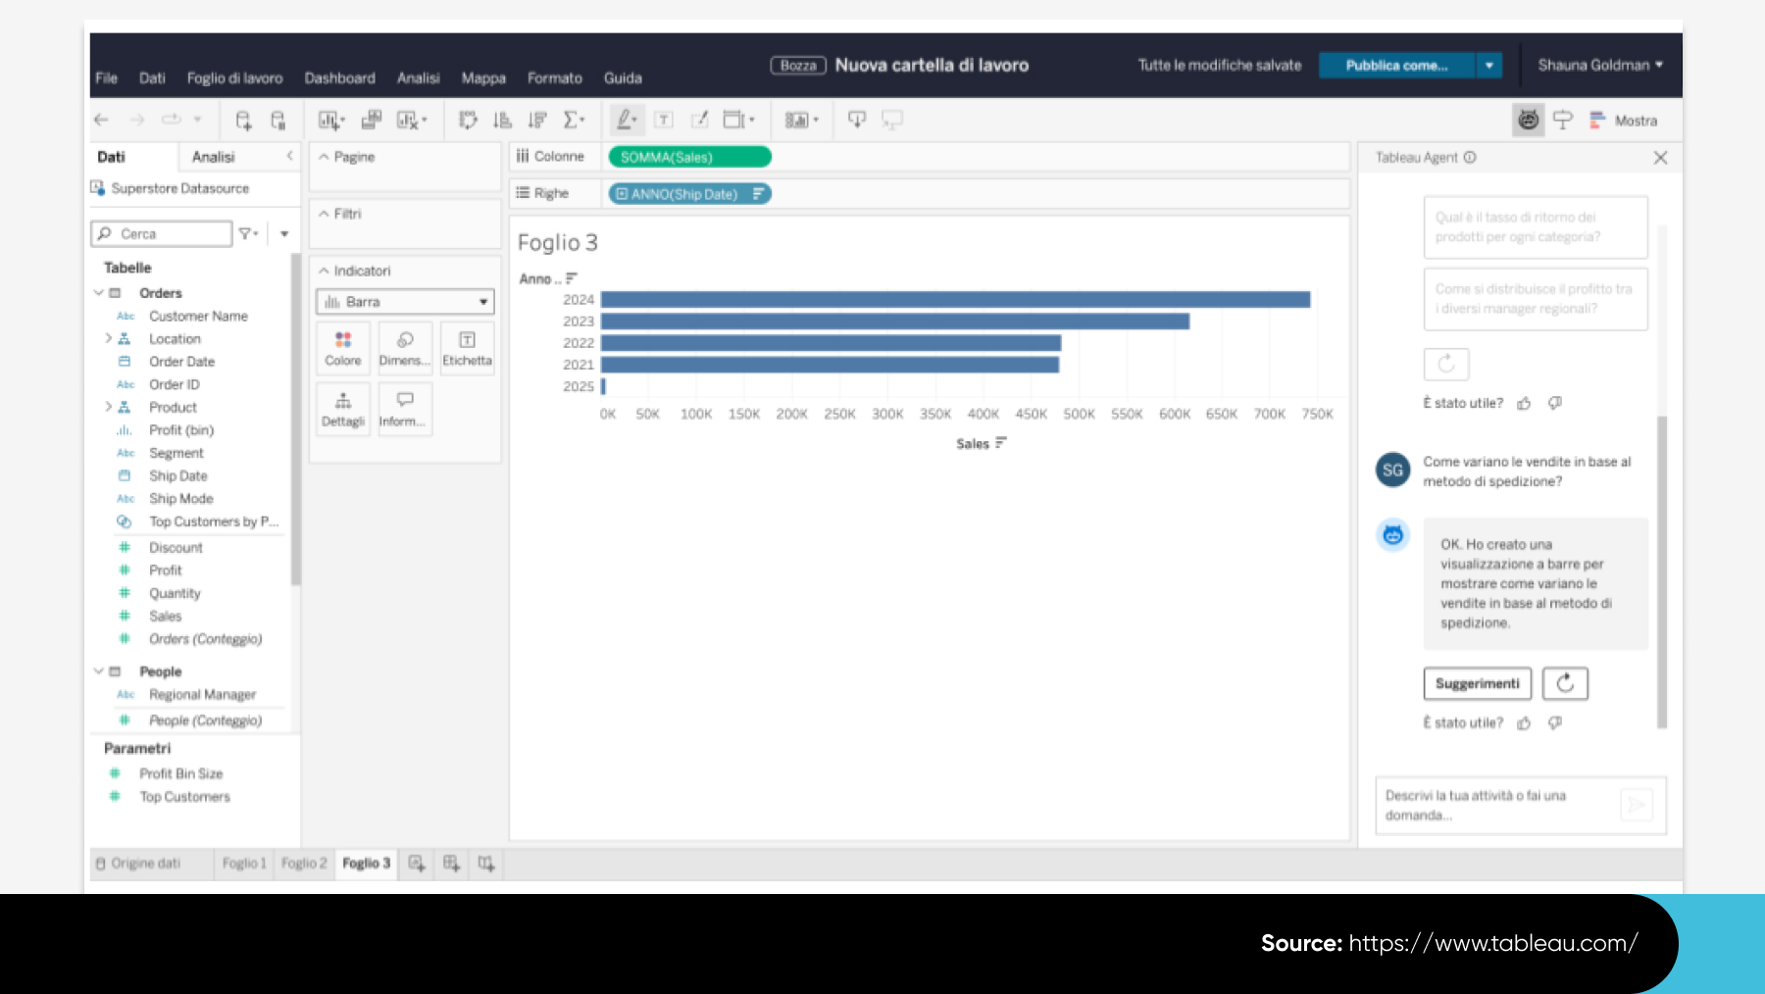
Task: Switch to the Foglio 2 sheet tab
Action: pos(304,863)
